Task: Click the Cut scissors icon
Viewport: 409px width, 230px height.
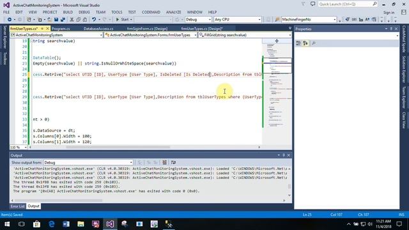Action: click(x=72, y=20)
